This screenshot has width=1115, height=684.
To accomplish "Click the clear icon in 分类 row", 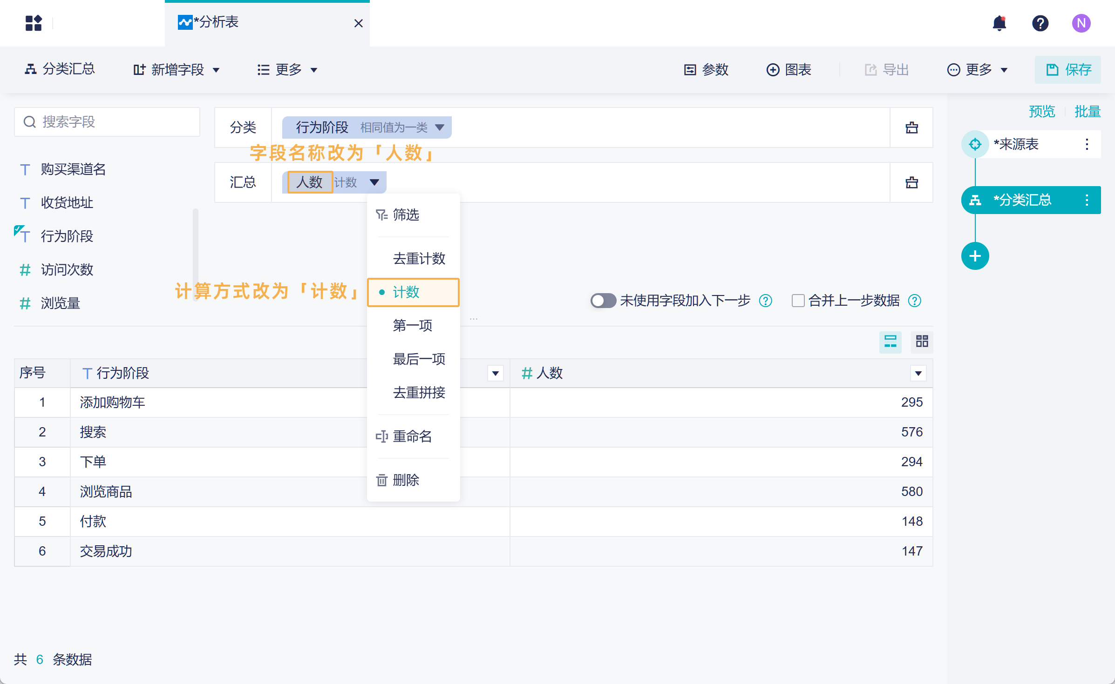I will (911, 127).
